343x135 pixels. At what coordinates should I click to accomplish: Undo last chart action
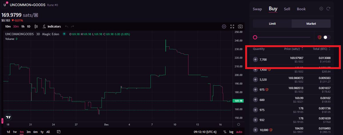coord(67,26)
